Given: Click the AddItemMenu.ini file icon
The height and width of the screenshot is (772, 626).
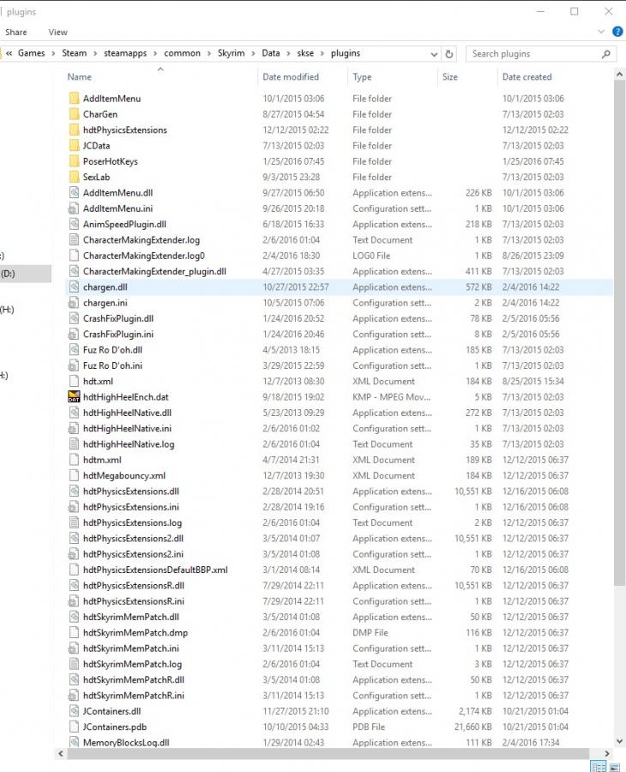Looking at the screenshot, I should pos(74,208).
